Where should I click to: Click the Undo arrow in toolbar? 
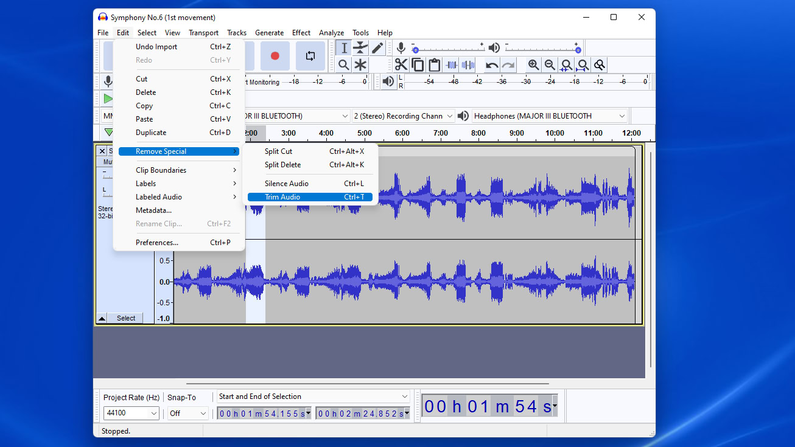492,65
